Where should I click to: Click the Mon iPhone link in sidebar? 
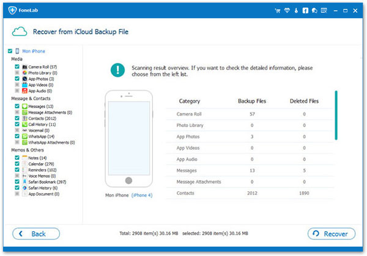point(34,51)
